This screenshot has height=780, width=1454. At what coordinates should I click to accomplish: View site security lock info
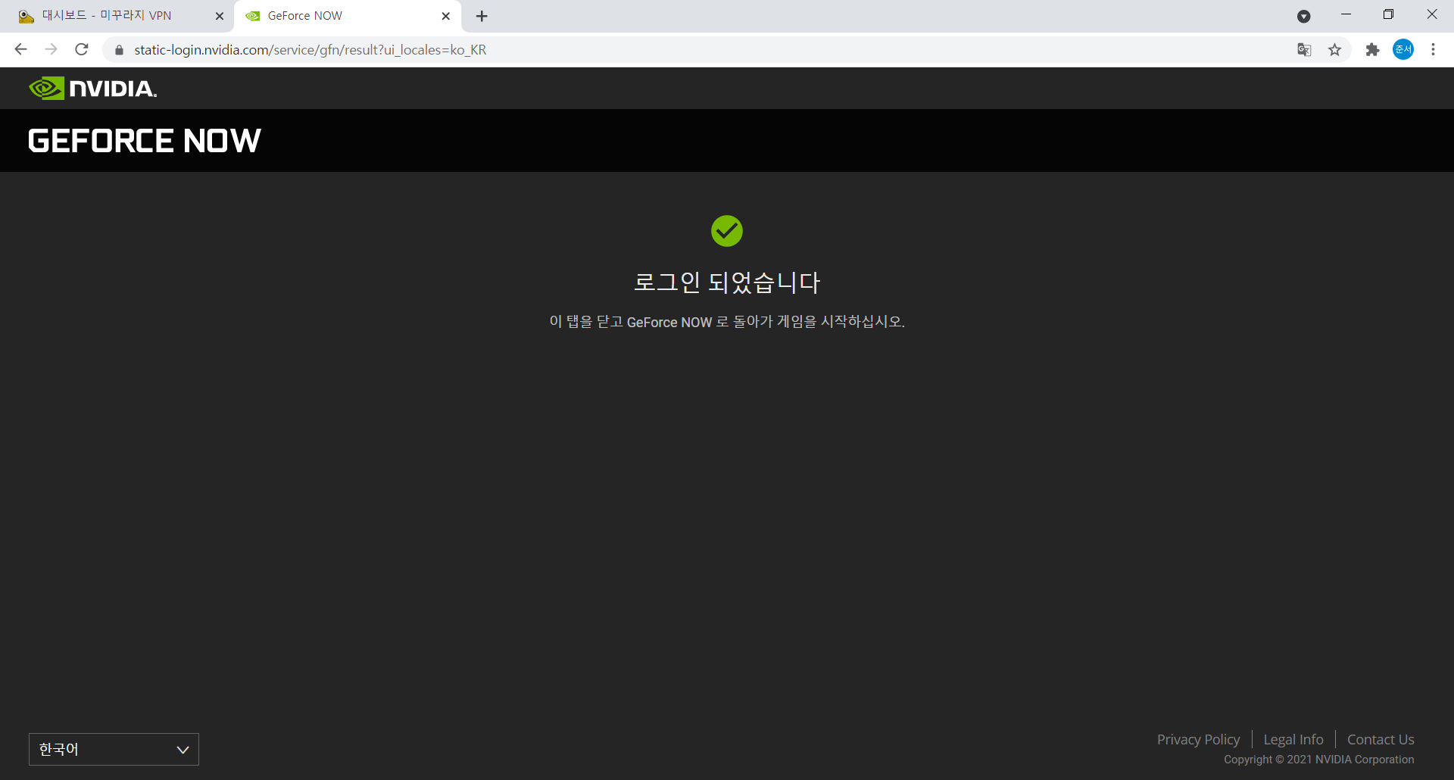pyautogui.click(x=119, y=50)
